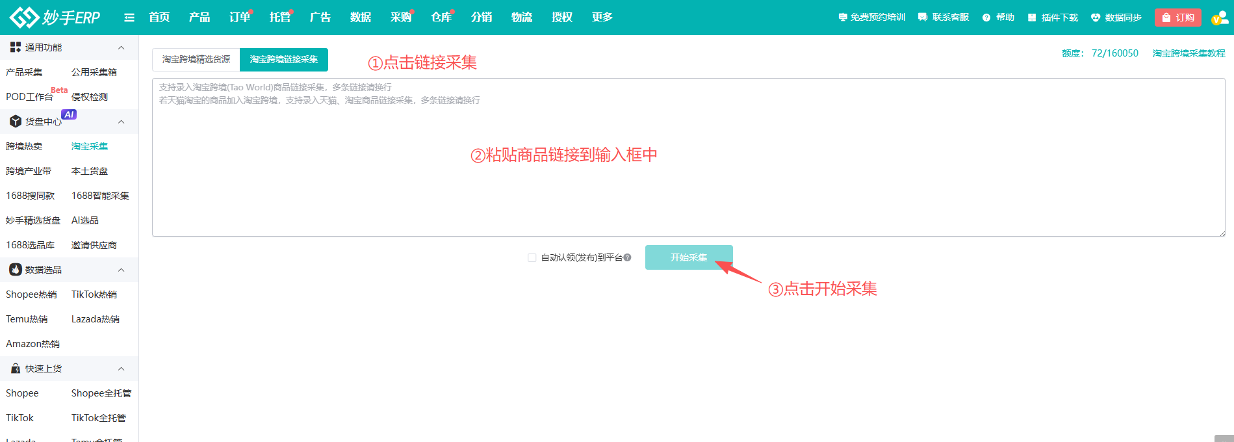Open 1688选品库 in the sidebar
The image size is (1234, 442).
click(x=31, y=245)
